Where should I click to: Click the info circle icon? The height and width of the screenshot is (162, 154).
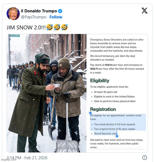pyautogui.click(x=144, y=158)
